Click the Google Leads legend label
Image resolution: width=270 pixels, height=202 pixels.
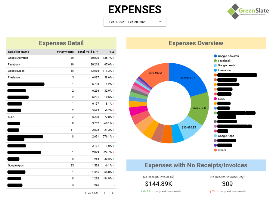(x=227, y=65)
